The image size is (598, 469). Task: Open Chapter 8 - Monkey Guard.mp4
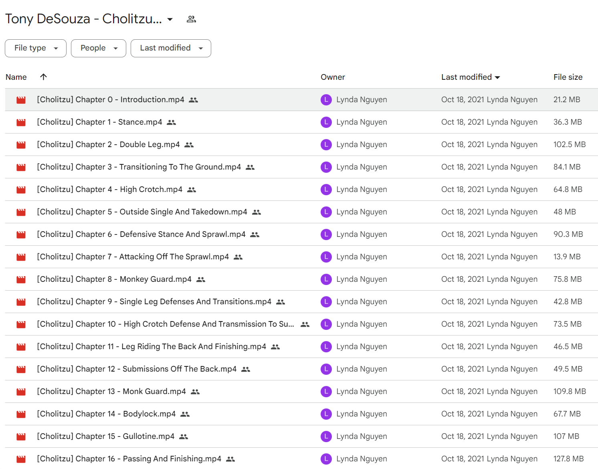(x=114, y=279)
